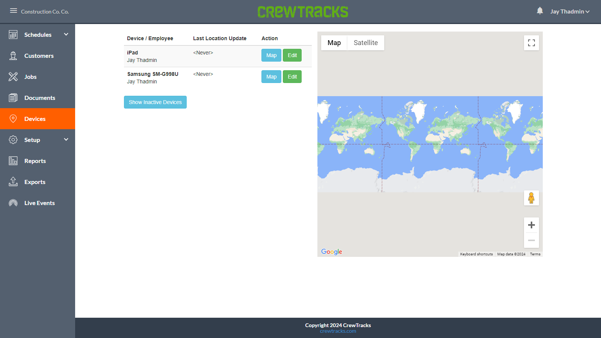Zoom in on the map
The height and width of the screenshot is (338, 601).
(x=532, y=225)
